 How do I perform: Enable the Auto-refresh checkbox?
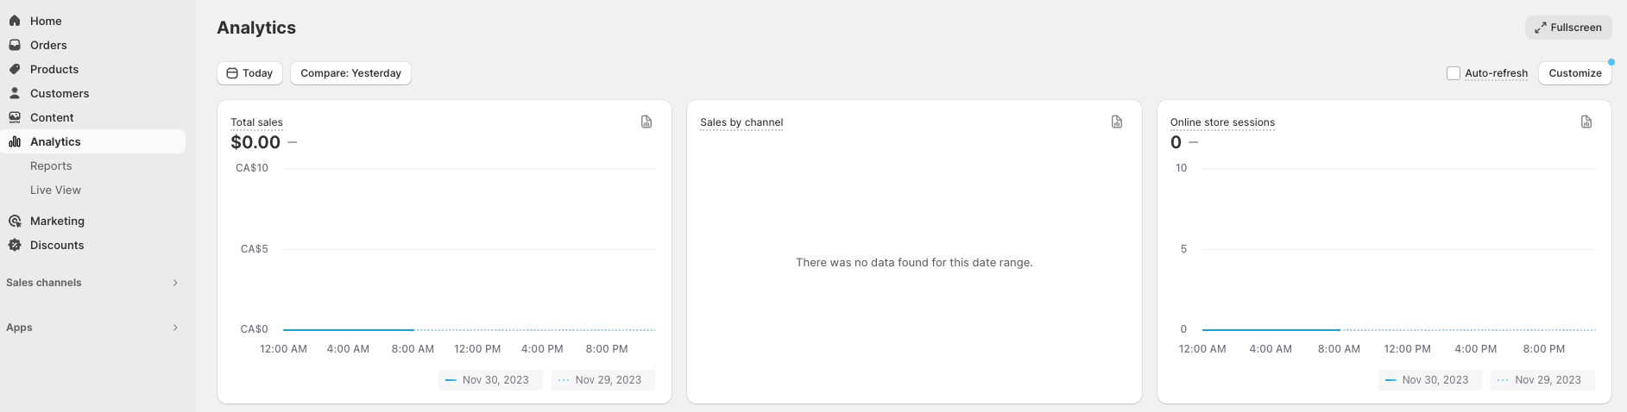(1454, 73)
